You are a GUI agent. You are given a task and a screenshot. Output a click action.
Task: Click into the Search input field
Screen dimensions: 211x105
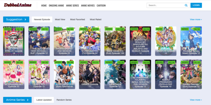165,5
